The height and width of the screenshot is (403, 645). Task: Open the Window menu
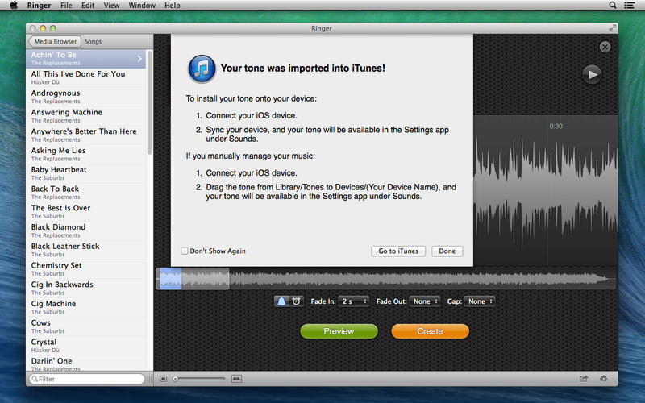point(142,6)
